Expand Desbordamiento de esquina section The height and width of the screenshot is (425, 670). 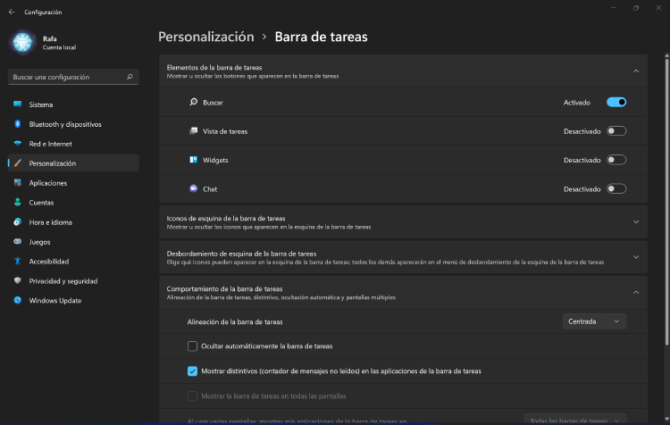pos(636,257)
